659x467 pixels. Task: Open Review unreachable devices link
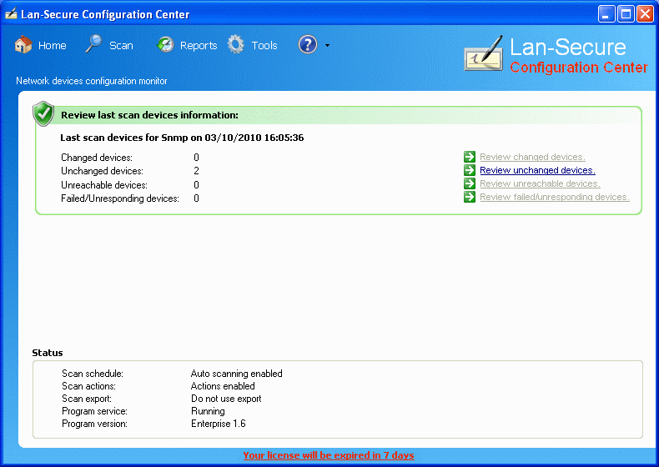click(x=540, y=183)
